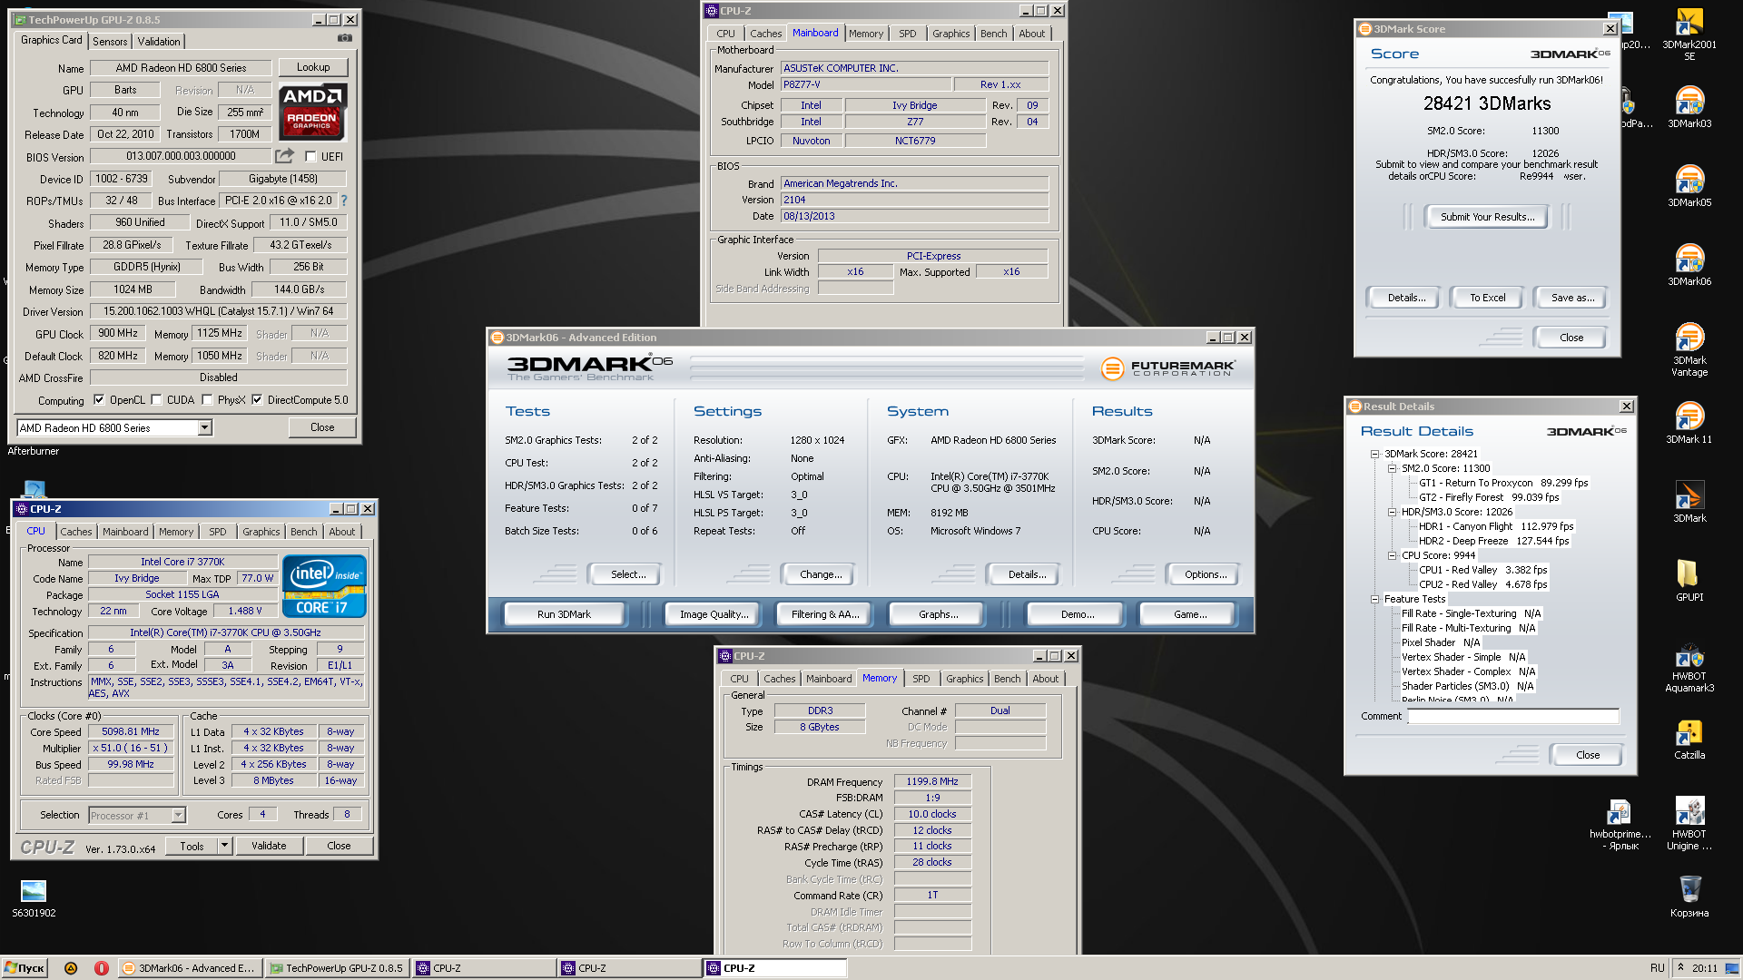Open the 3DMark03 desktop shortcut
This screenshot has width=1743, height=980.
tap(1689, 107)
